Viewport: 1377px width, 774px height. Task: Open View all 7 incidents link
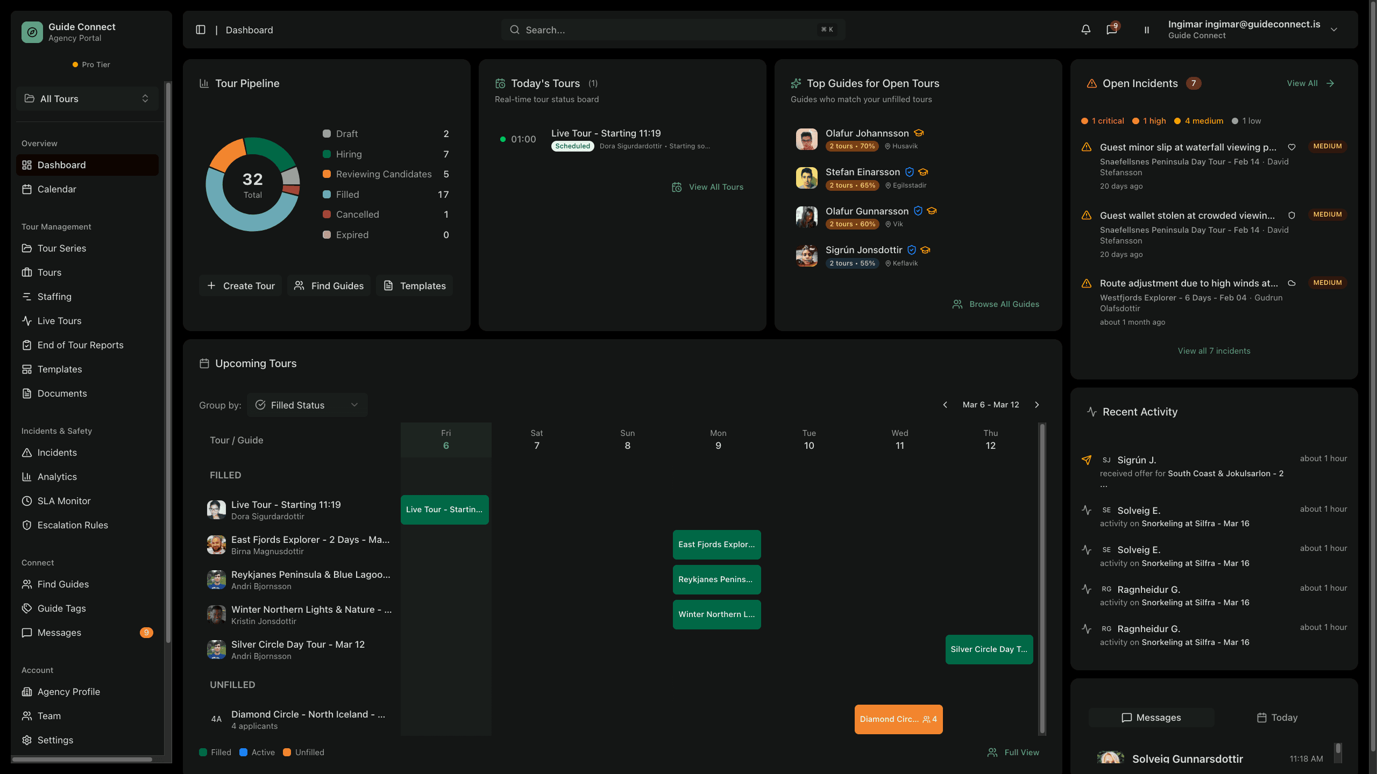tap(1213, 350)
